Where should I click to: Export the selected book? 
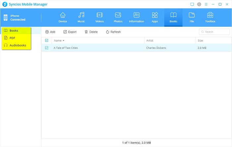point(70,32)
